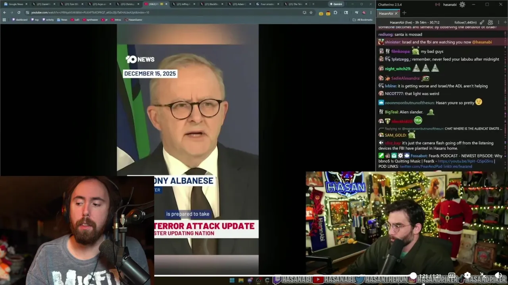Open YouTube player settings gear
508x285 pixels.
pyautogui.click(x=468, y=275)
